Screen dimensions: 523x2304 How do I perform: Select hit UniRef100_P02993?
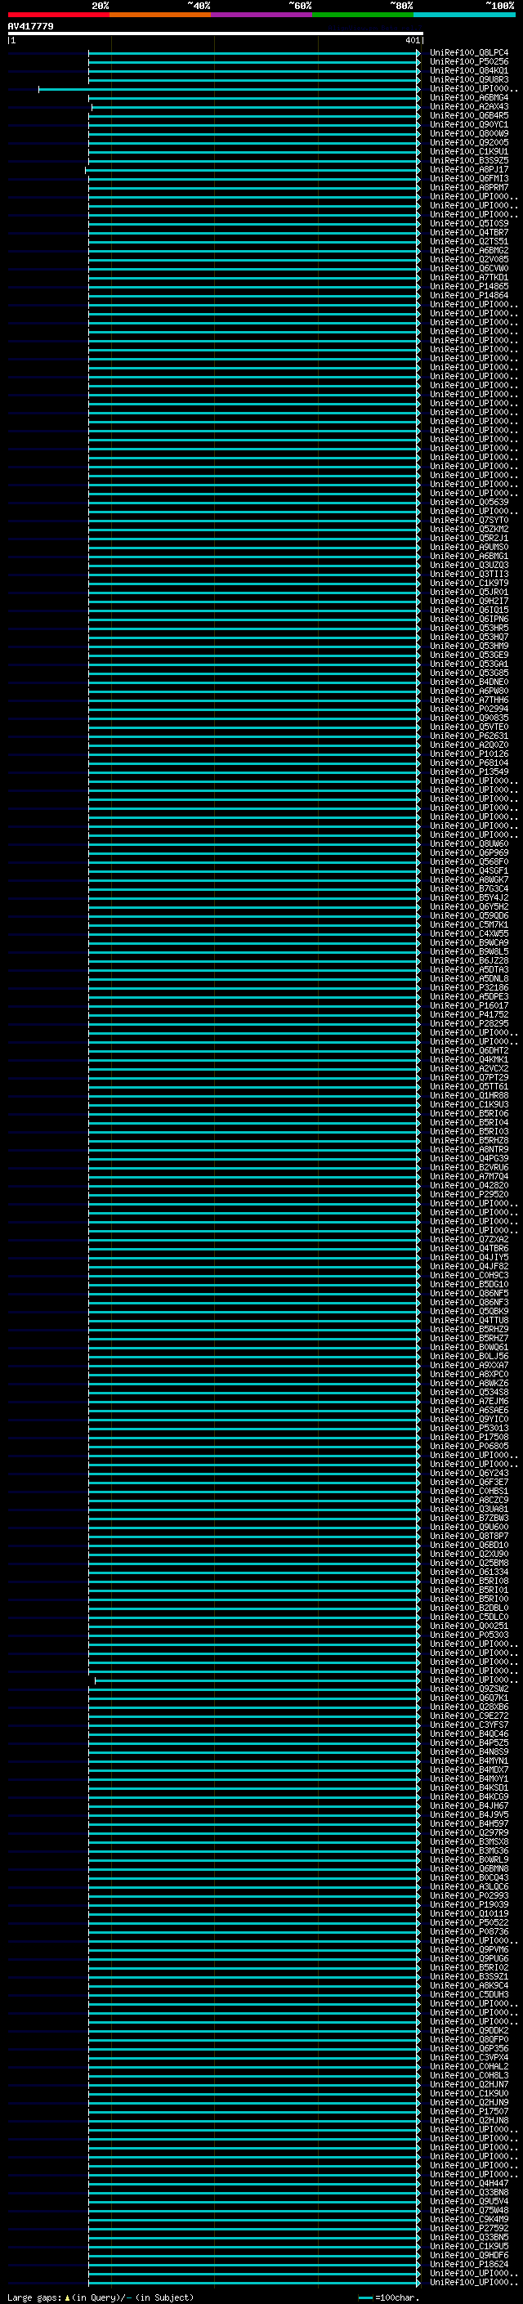pyautogui.click(x=469, y=1896)
